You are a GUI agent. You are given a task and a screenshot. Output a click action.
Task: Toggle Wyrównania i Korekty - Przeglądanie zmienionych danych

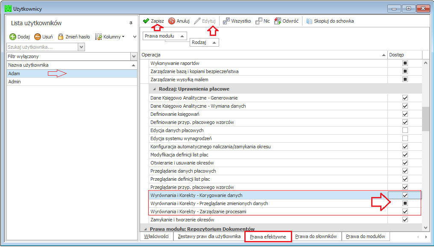(x=405, y=203)
